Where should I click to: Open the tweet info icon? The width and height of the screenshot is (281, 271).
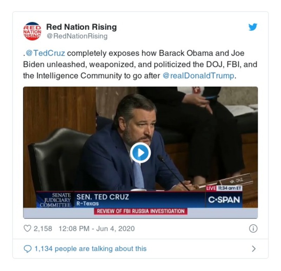click(253, 229)
